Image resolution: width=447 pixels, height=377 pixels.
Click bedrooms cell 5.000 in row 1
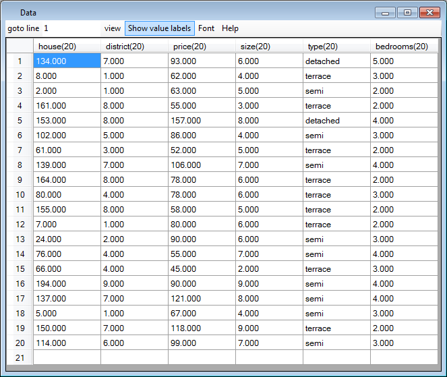404,61
